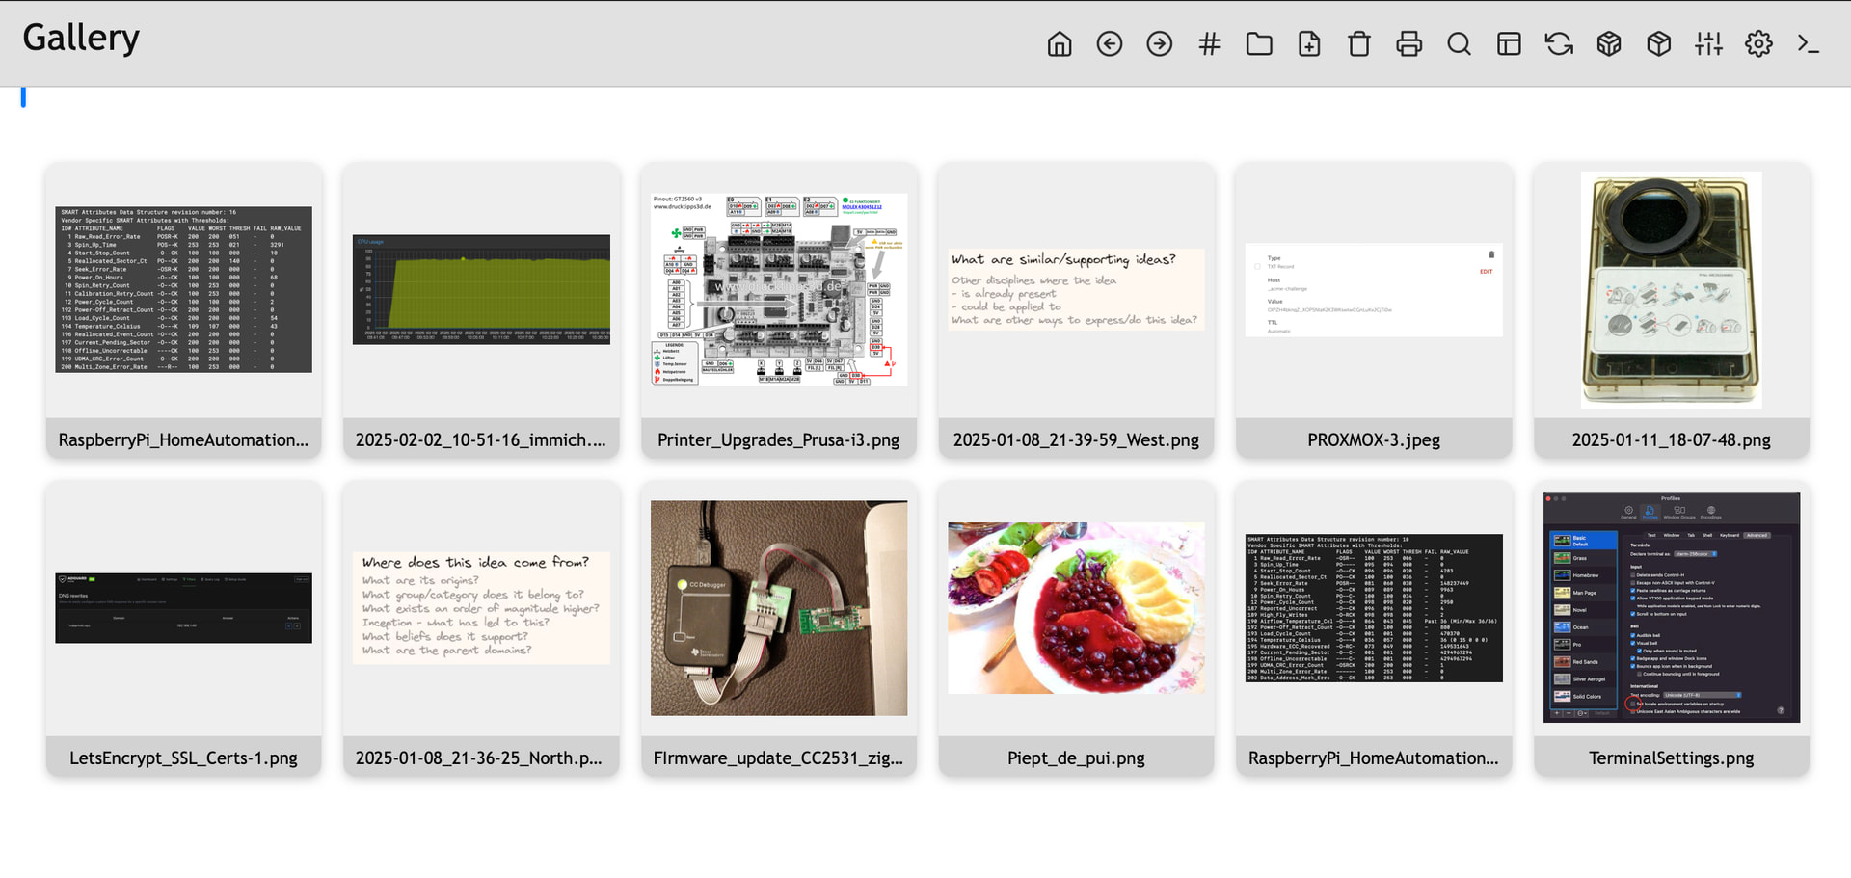Click the Gallery page title

[81, 39]
